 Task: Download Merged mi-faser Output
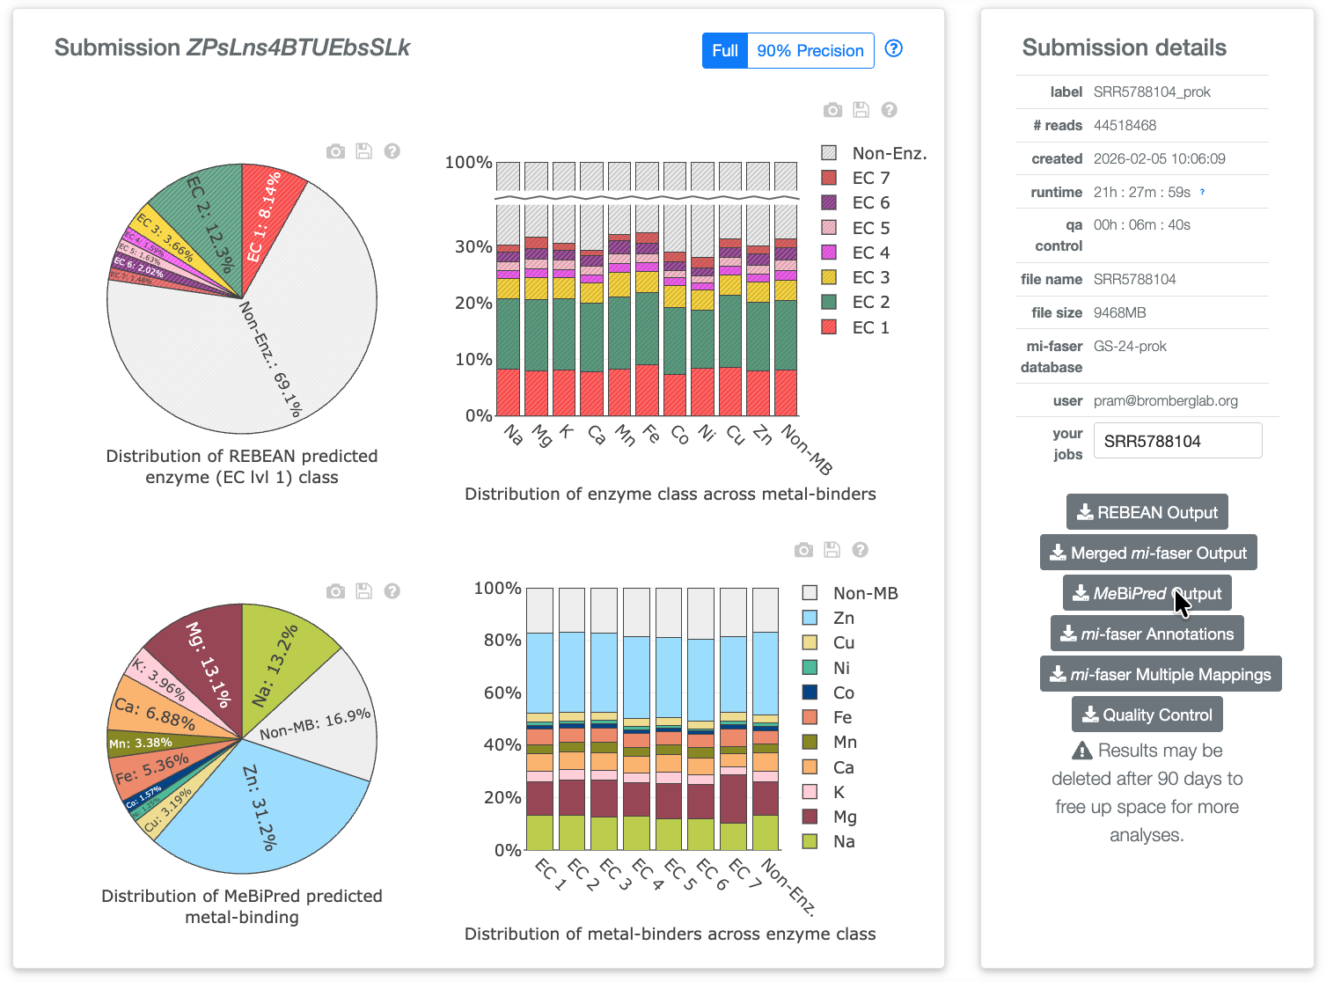point(1148,553)
